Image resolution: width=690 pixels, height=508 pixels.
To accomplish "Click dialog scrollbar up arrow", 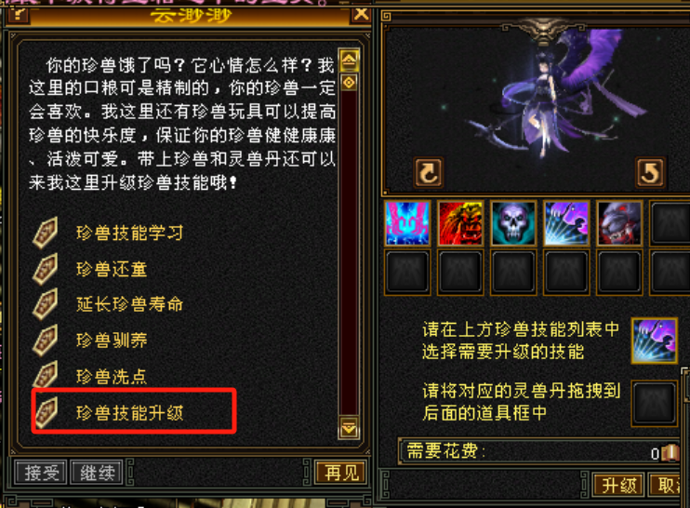I will click(350, 60).
